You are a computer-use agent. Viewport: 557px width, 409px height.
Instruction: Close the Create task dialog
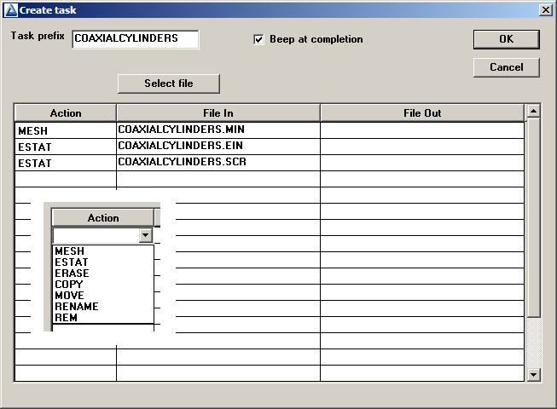546,9
